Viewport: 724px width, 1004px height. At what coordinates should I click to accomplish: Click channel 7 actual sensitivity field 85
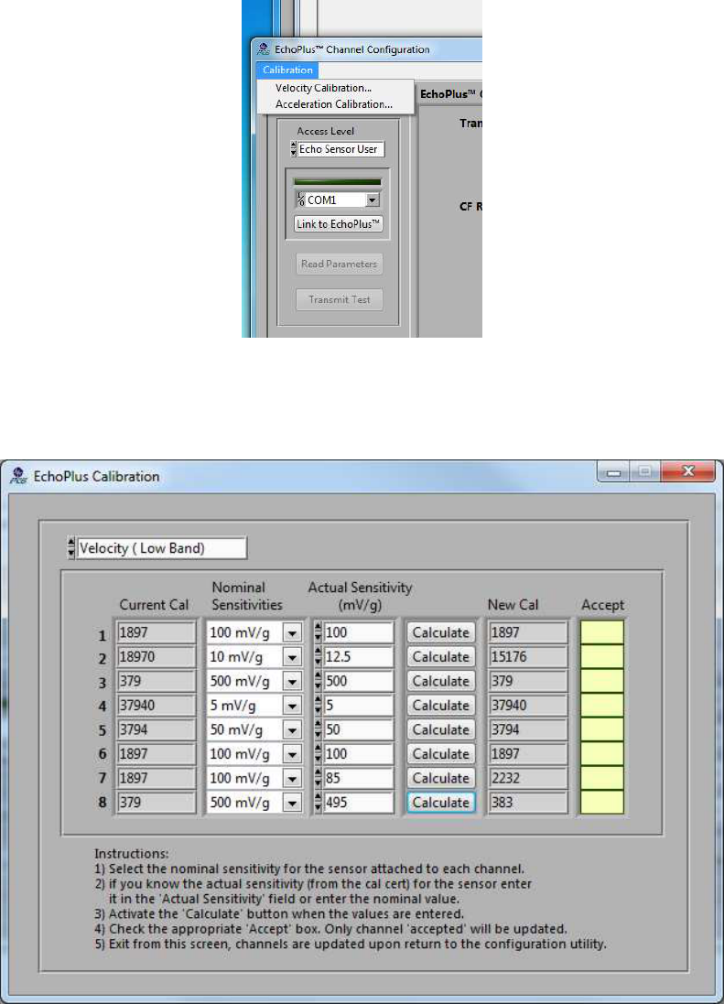click(359, 779)
